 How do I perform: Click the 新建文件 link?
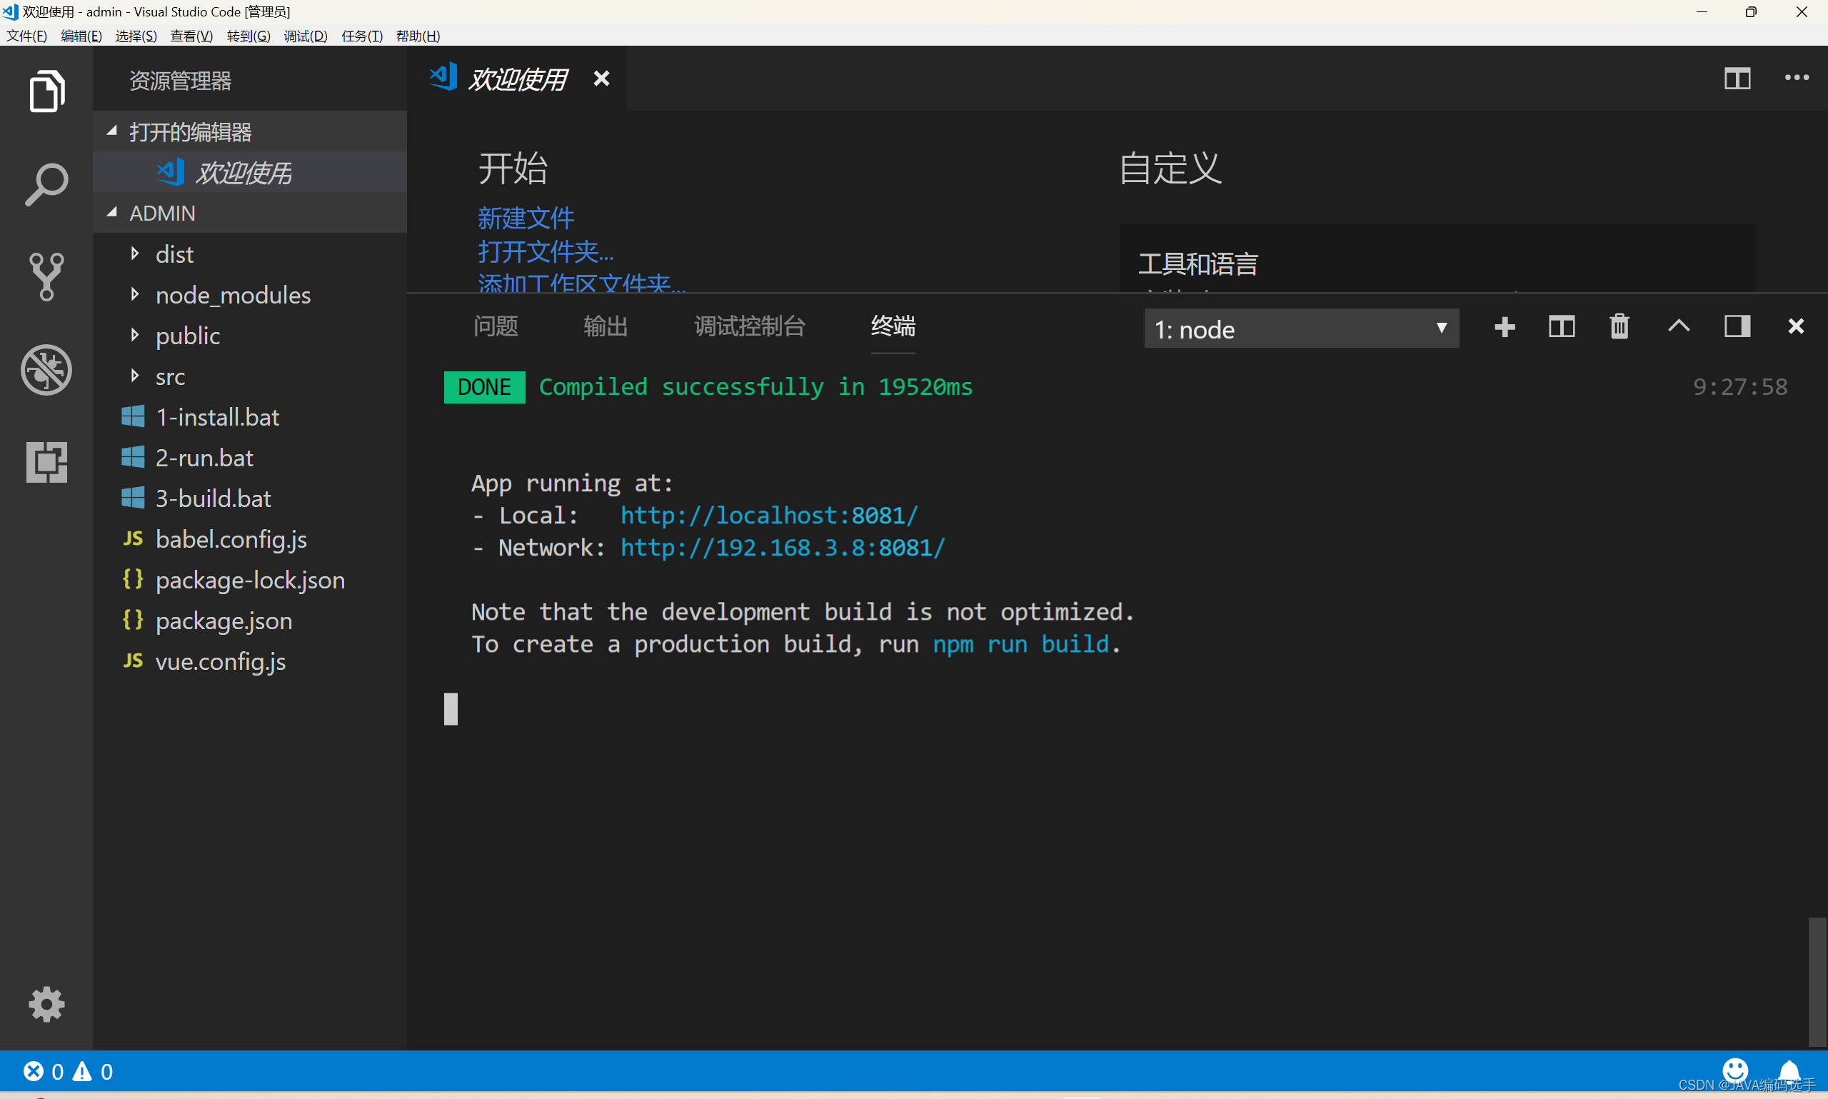pyautogui.click(x=526, y=218)
